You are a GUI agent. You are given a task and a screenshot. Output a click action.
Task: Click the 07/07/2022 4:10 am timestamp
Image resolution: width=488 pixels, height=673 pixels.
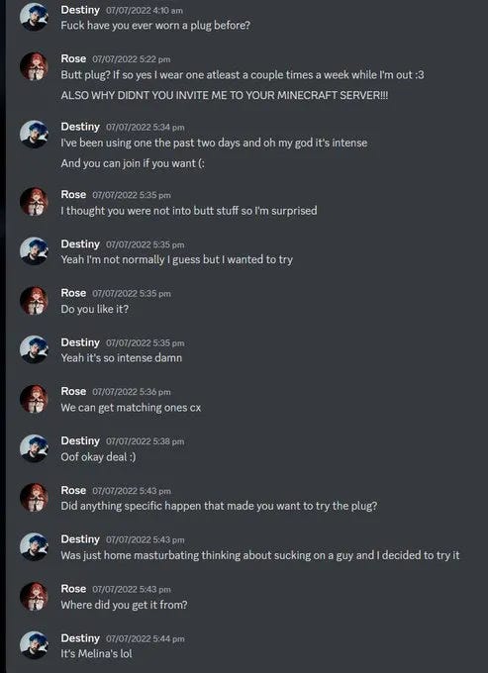(145, 10)
